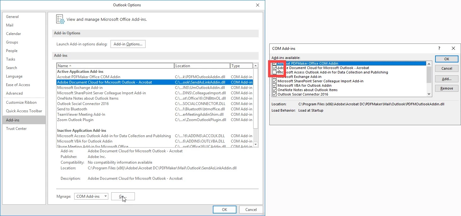Select Acrobat PDFMaker Office COM Addin in Active list
Screen dimensions: 461x216
pyautogui.click(x=155, y=77)
